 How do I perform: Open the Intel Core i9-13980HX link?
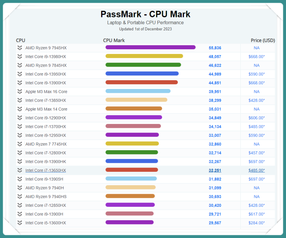[45, 57]
